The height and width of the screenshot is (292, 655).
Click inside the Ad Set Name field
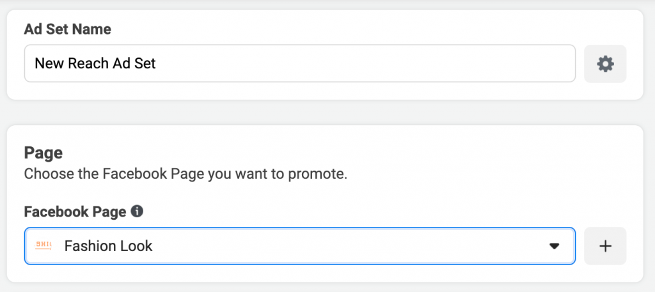(300, 64)
